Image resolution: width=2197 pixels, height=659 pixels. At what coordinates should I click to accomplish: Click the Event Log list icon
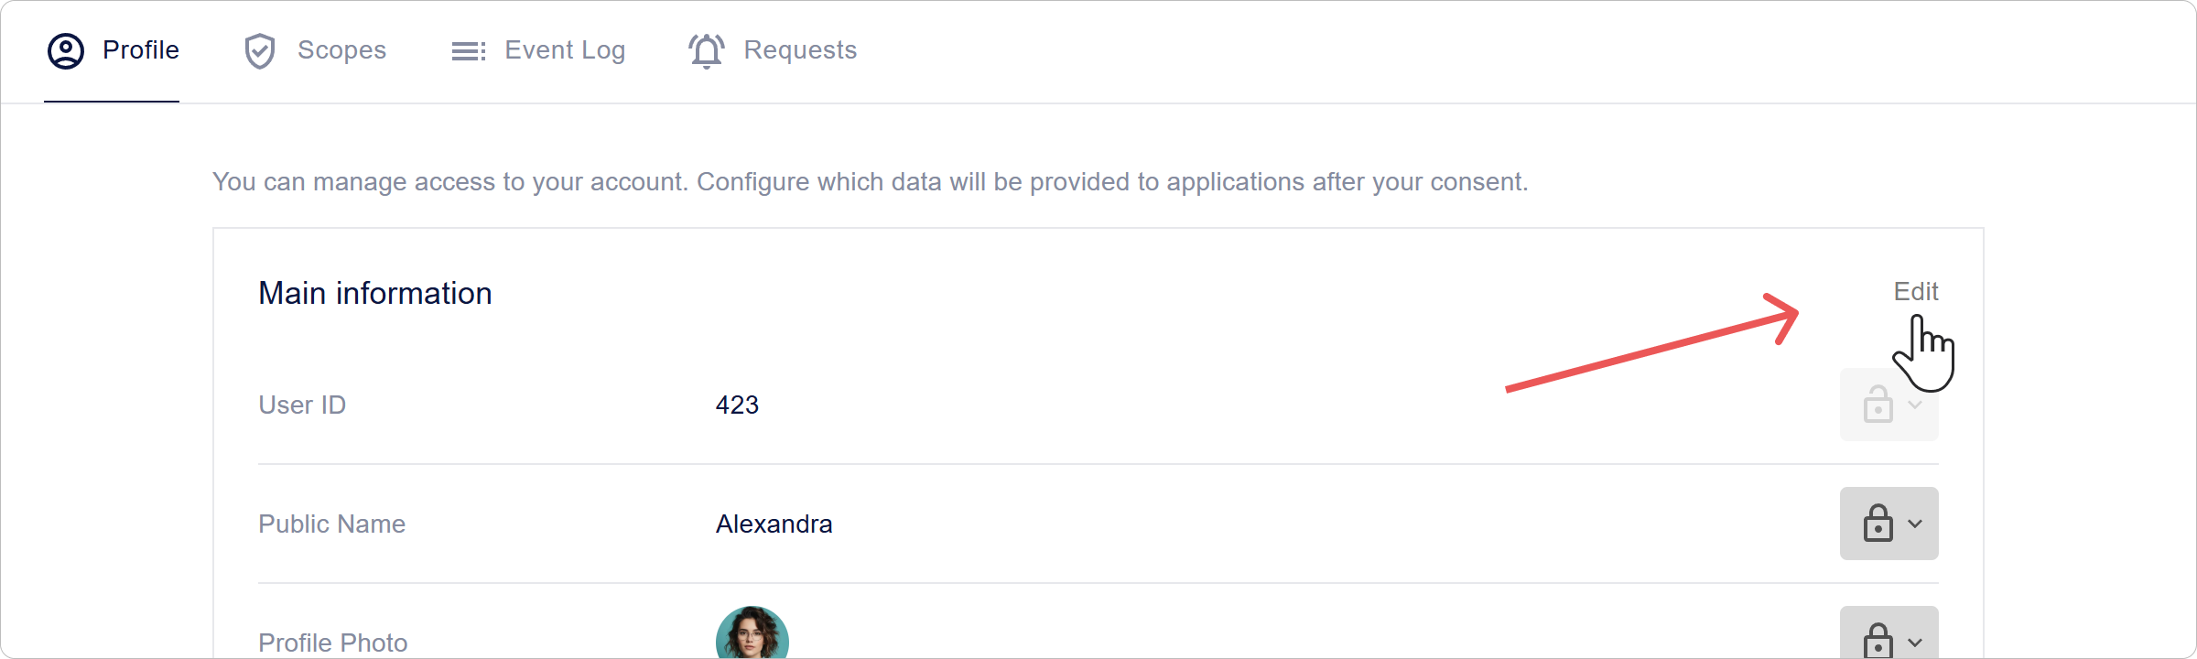point(468,50)
